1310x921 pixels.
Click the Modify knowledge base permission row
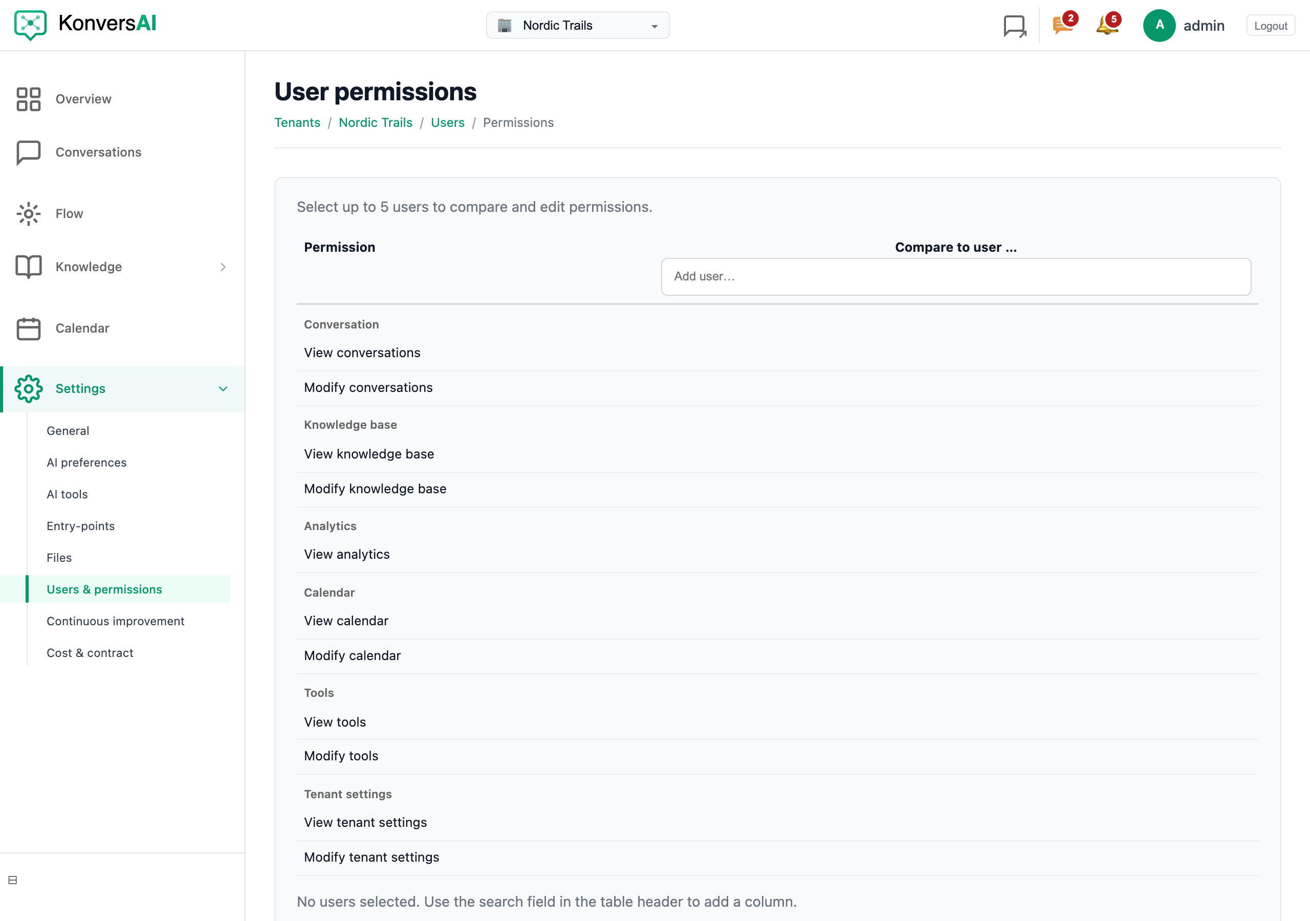point(777,489)
